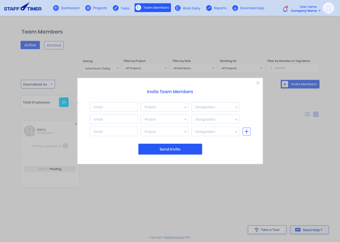
Task: Open the Sort by Total Hours Today dropdown
Action: tap(102, 68)
